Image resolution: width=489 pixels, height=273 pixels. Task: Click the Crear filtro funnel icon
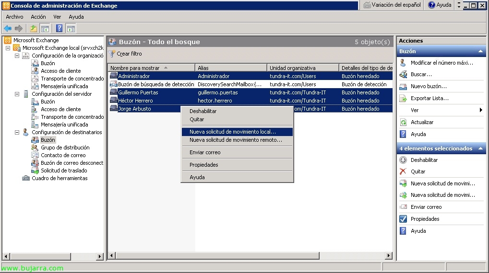click(x=112, y=54)
